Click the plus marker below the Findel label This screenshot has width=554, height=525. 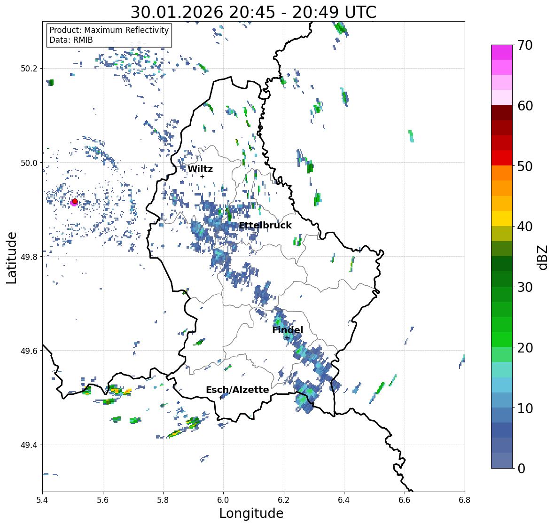[287, 338]
